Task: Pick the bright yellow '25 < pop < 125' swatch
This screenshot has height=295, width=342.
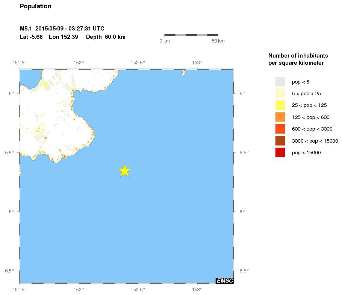Action: pos(280,105)
